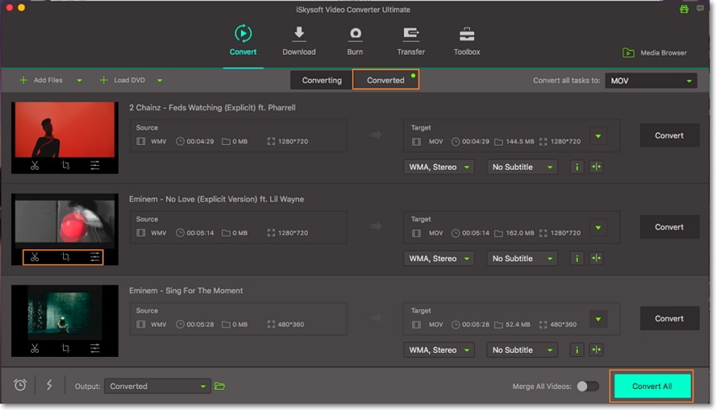The width and height of the screenshot is (716, 410).
Task: Open the feedback chat icon
Action: coord(700,8)
